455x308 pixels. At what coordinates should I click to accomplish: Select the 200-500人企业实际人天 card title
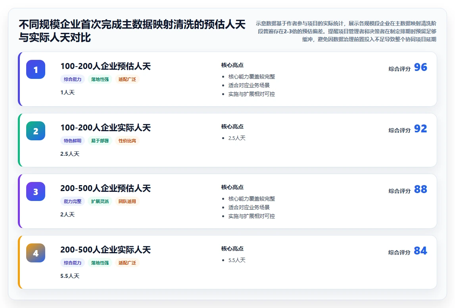pos(106,250)
